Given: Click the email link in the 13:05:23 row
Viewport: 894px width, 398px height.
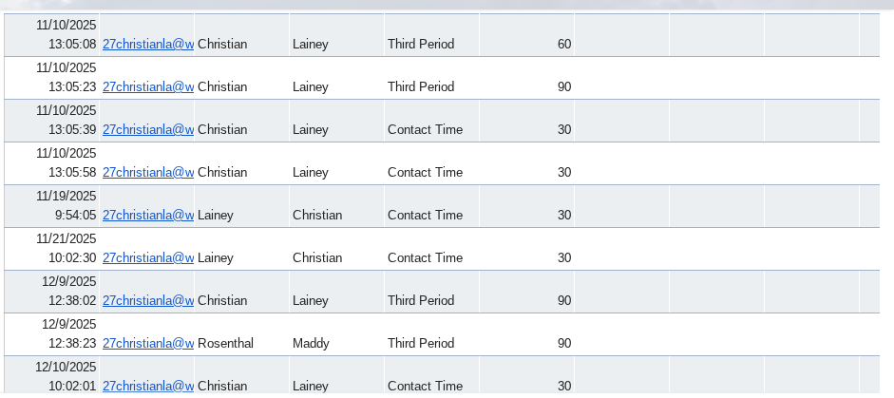Looking at the screenshot, I should click(x=148, y=86).
